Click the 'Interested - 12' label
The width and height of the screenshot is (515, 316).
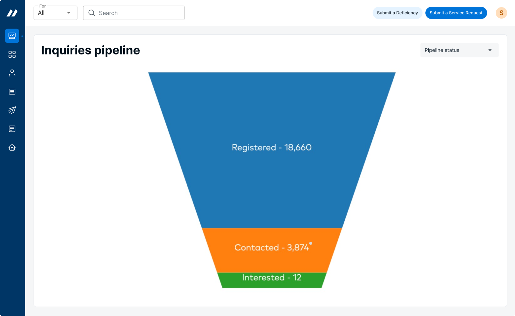coord(272,278)
